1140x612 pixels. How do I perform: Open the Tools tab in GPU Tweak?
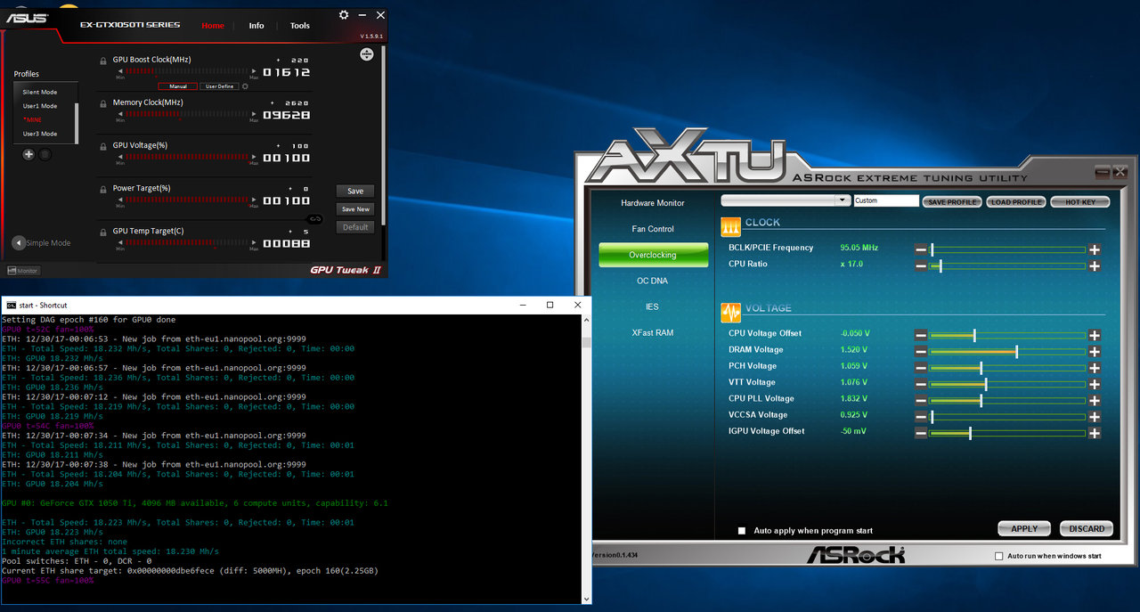tap(300, 26)
